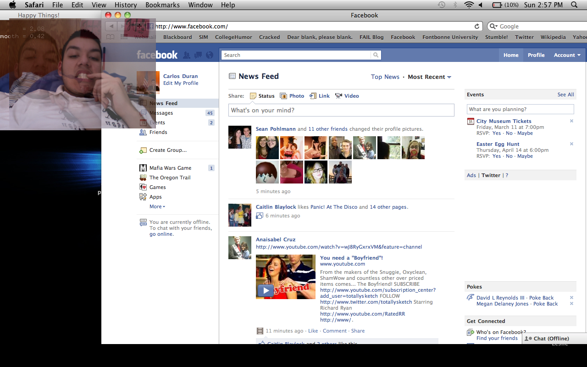The height and width of the screenshot is (367, 587).
Task: Play the "You need a Boyfriend" video
Action: pyautogui.click(x=265, y=290)
